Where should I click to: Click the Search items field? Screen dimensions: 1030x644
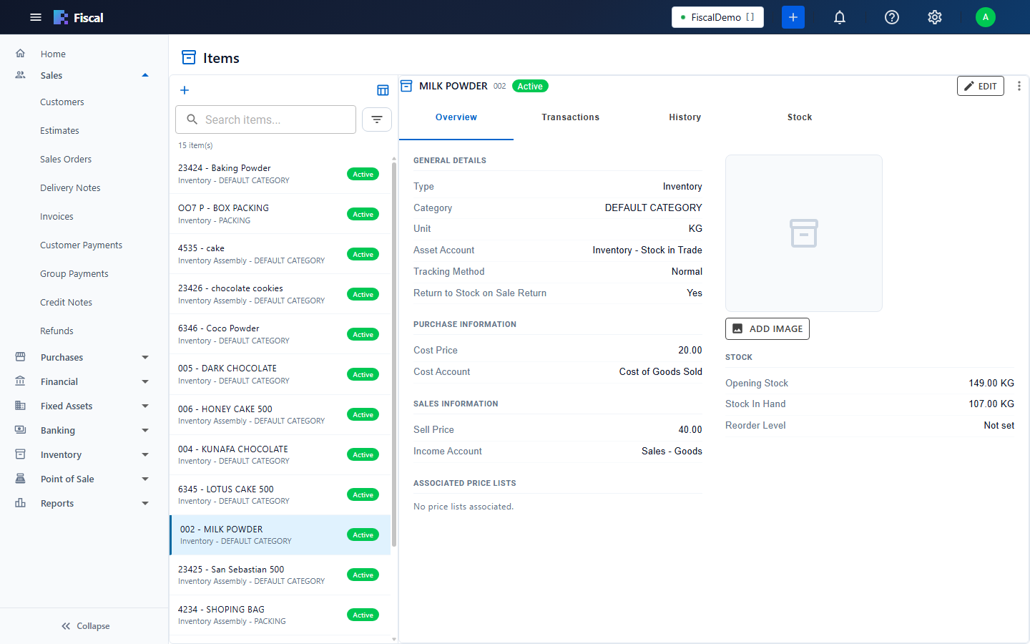pyautogui.click(x=265, y=119)
